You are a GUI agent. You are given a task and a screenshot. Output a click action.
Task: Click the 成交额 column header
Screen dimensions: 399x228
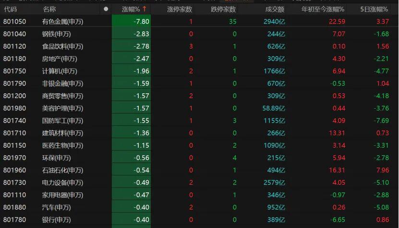click(x=275, y=9)
